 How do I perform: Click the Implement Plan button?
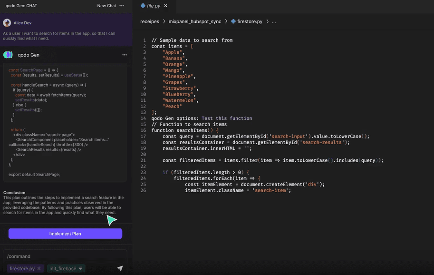pos(65,234)
